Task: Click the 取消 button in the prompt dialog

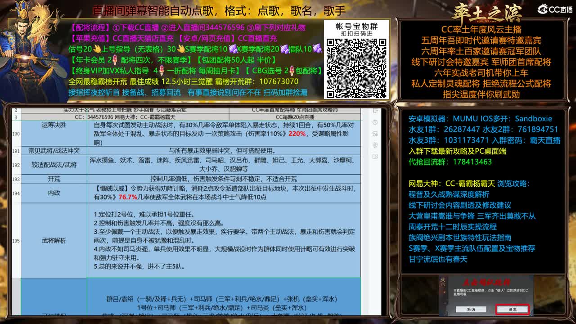Action: 471,310
